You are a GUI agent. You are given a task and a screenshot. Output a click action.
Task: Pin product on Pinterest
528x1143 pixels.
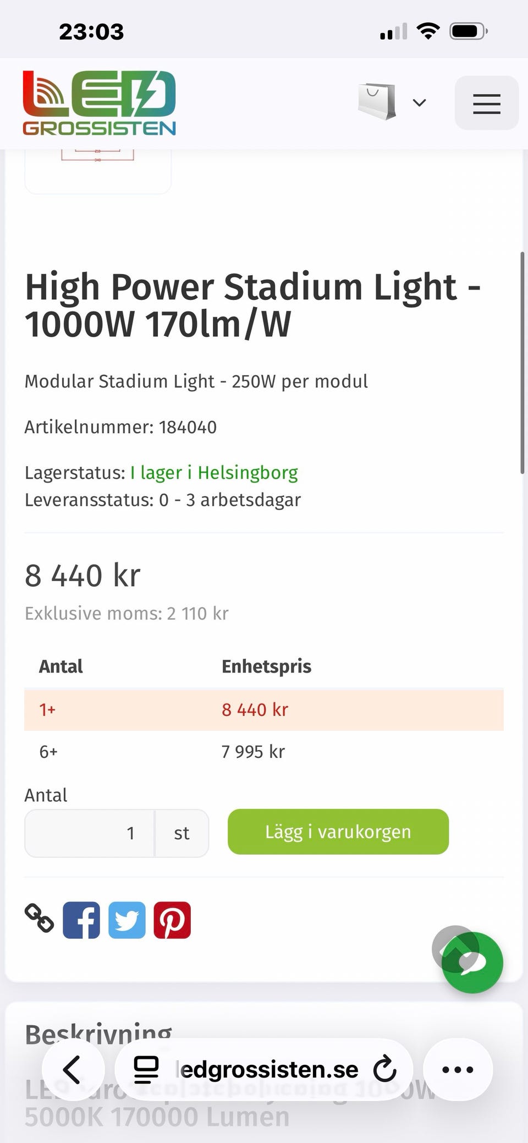click(172, 920)
